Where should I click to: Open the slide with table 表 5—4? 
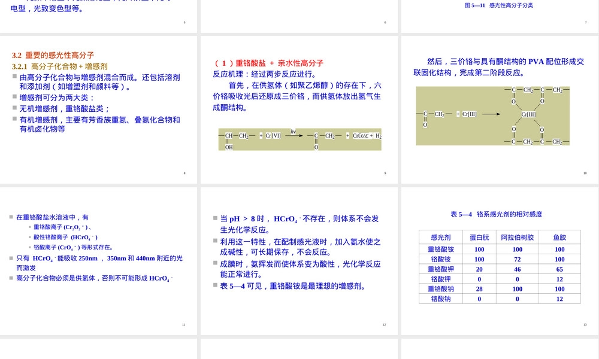(x=500, y=261)
